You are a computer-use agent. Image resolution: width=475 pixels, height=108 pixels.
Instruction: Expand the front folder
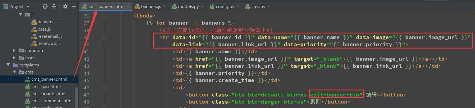click(14, 58)
